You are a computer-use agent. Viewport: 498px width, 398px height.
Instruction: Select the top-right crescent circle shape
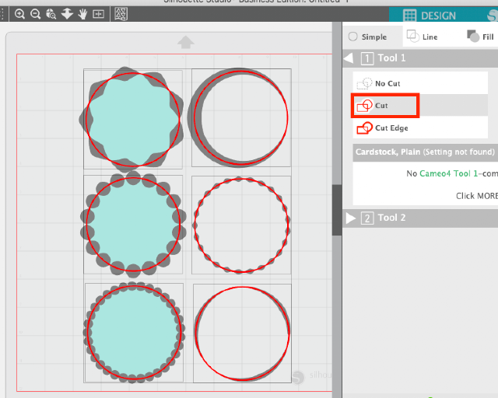[x=239, y=117]
